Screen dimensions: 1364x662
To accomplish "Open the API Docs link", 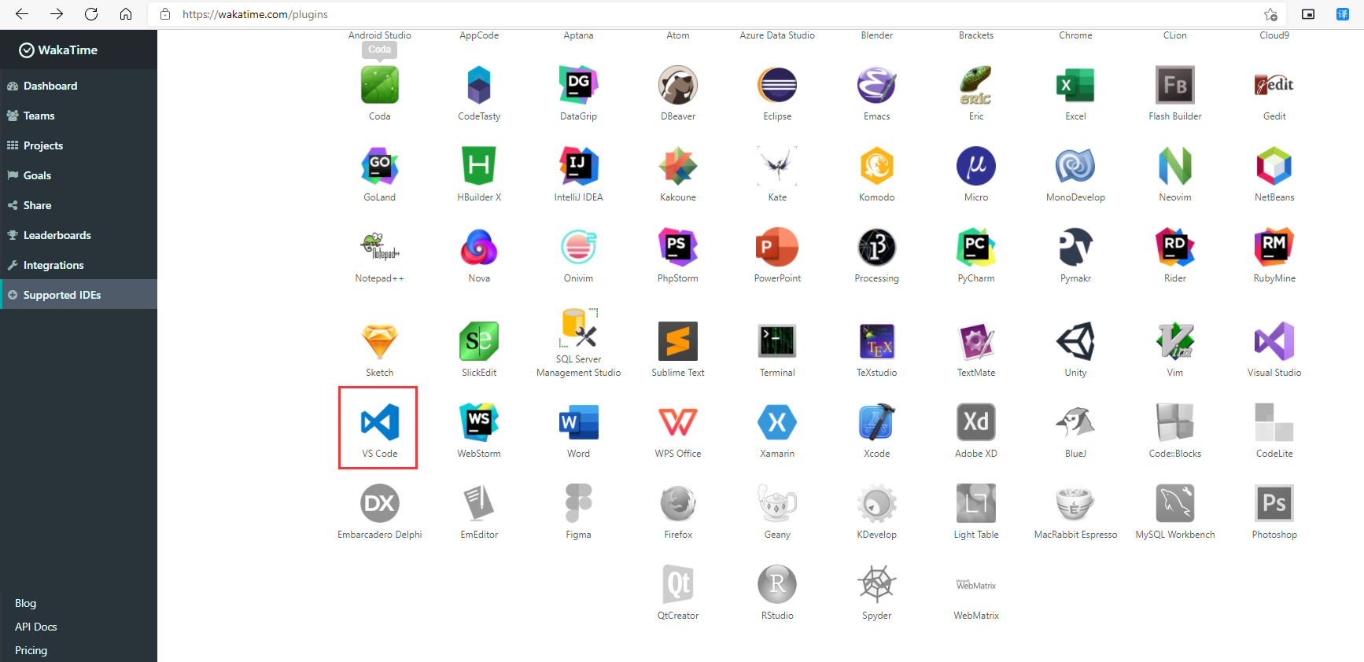I will coord(35,627).
